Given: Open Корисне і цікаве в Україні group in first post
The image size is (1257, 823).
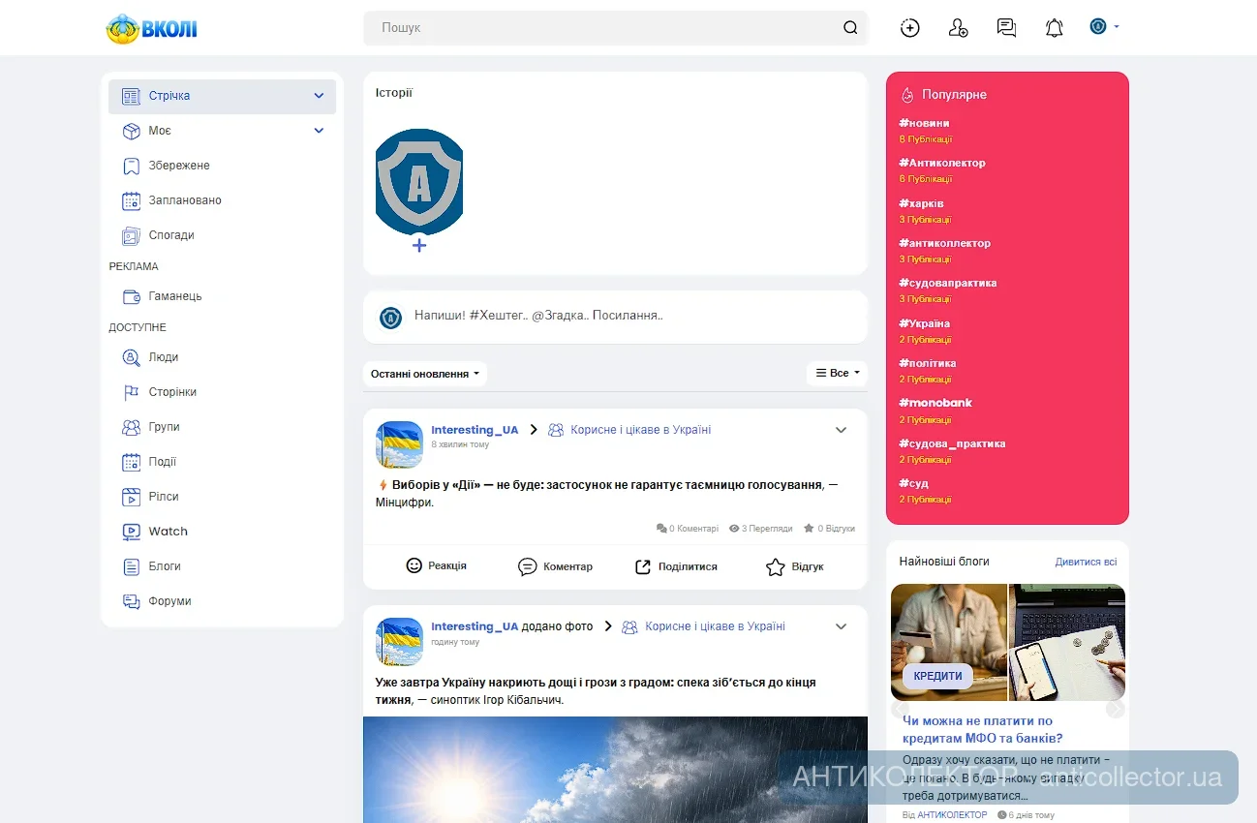Looking at the screenshot, I should [640, 430].
